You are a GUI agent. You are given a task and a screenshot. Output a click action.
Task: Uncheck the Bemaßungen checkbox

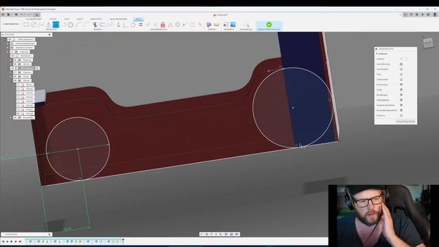[x=401, y=95]
